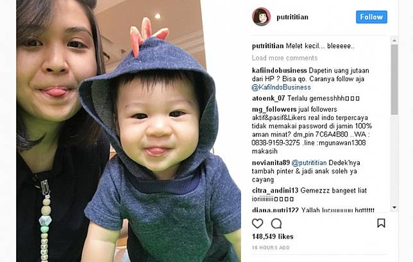
Task: Open the putrititian username in the header
Action: (x=292, y=17)
